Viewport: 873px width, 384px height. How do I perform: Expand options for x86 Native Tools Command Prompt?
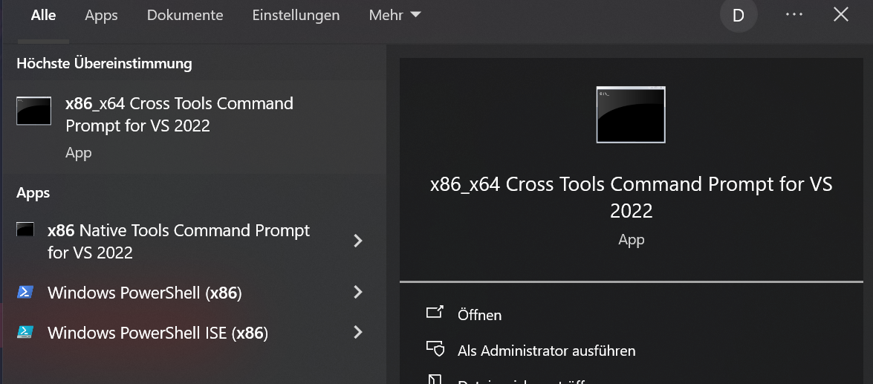[x=358, y=241]
